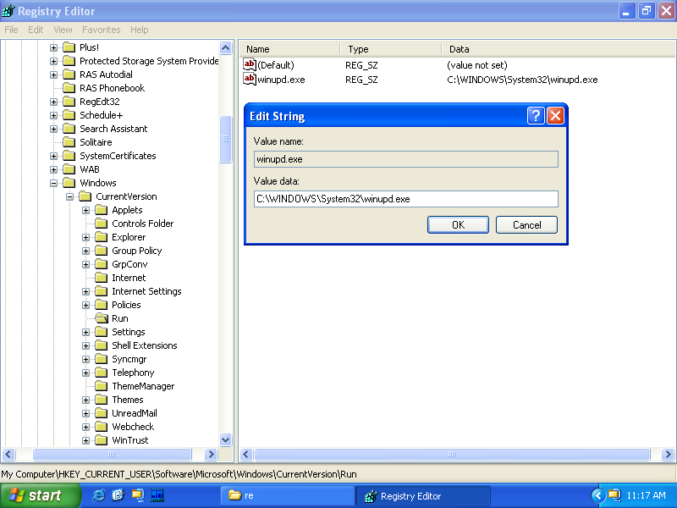Click '(value not set)' data cell
The height and width of the screenshot is (508, 677).
pyautogui.click(x=477, y=65)
